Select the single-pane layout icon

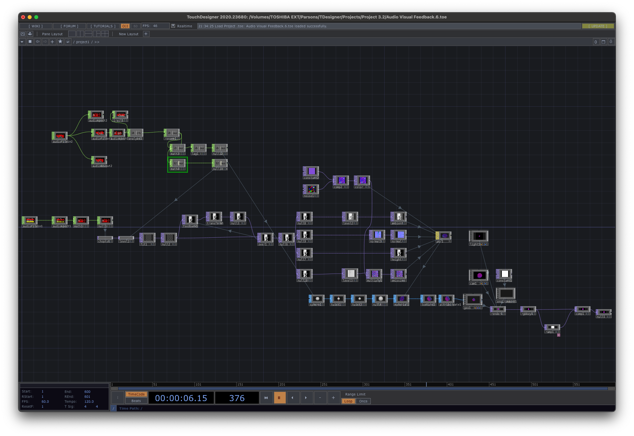coord(72,34)
